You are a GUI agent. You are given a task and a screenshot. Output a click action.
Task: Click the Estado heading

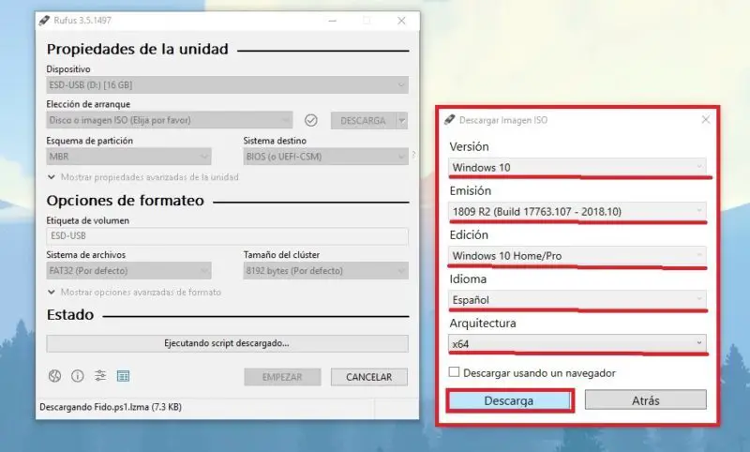pos(70,315)
